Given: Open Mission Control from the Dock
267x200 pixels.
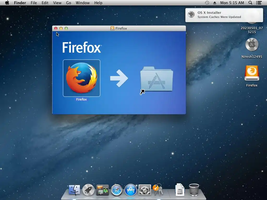Looking at the screenshot, I should pyautogui.click(x=102, y=190).
